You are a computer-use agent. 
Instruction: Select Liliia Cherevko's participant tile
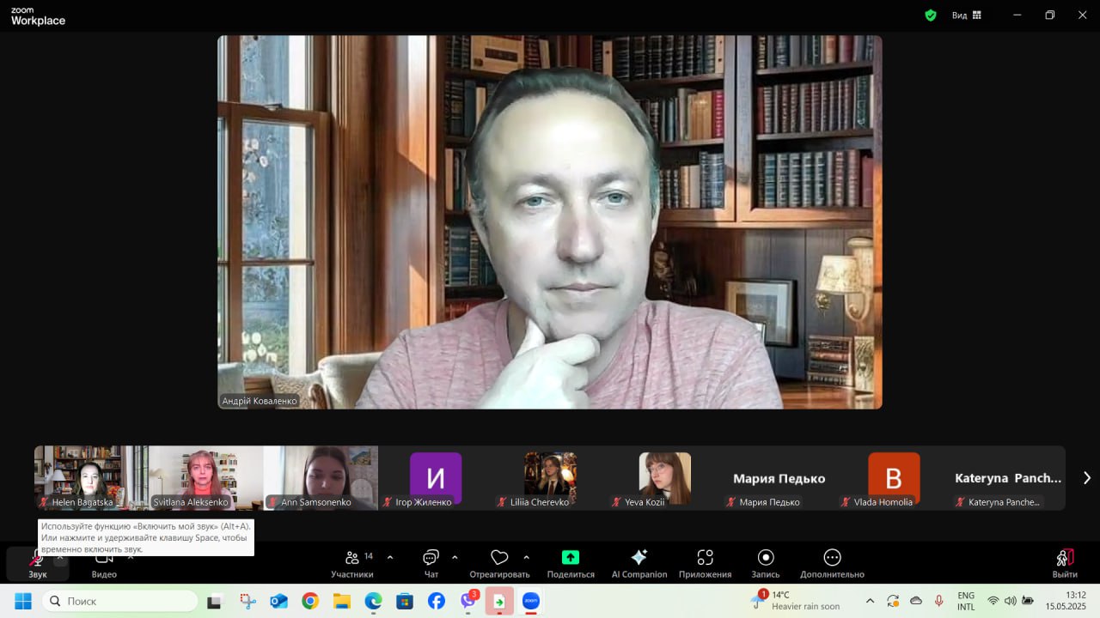(550, 477)
